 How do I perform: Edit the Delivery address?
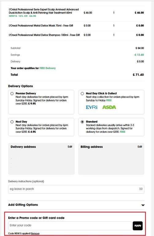(70, 147)
